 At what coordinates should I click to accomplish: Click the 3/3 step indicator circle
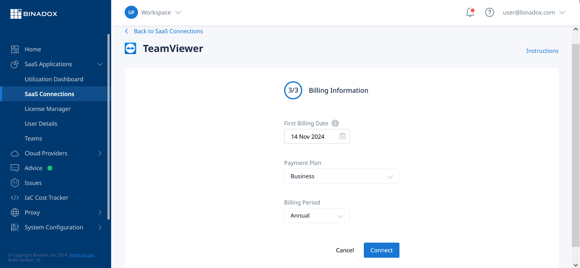click(x=293, y=90)
